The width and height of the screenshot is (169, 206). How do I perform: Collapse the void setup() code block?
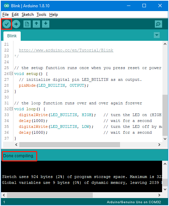coord(11,74)
